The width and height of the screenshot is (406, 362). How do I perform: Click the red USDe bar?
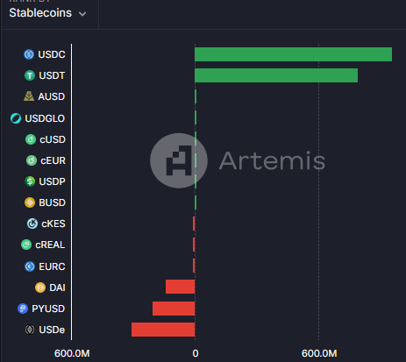[163, 330]
